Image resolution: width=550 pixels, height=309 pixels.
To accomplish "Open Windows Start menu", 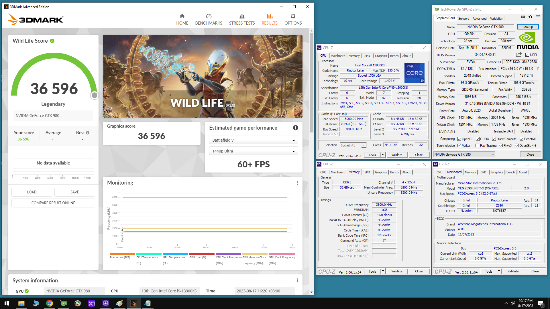I will click(7, 303).
